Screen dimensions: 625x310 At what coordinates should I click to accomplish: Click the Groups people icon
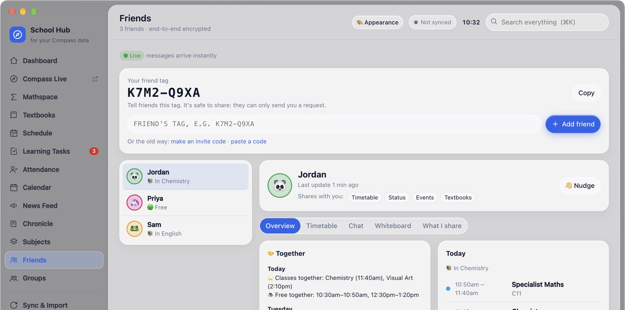[14, 278]
